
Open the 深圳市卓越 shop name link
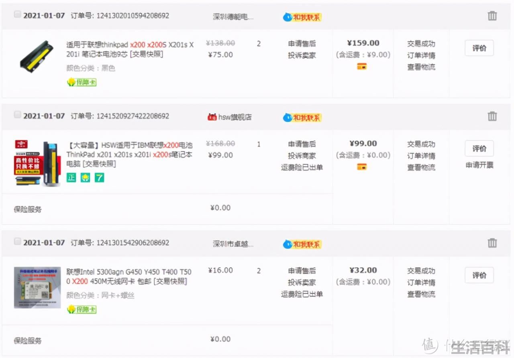233,244
